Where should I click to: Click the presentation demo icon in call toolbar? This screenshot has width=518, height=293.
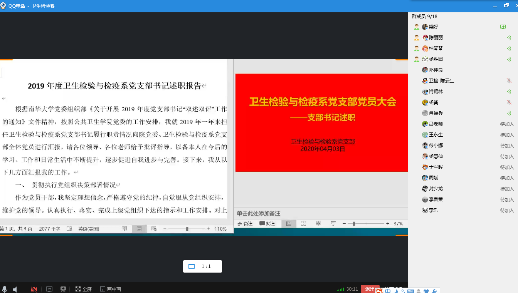[x=63, y=289]
